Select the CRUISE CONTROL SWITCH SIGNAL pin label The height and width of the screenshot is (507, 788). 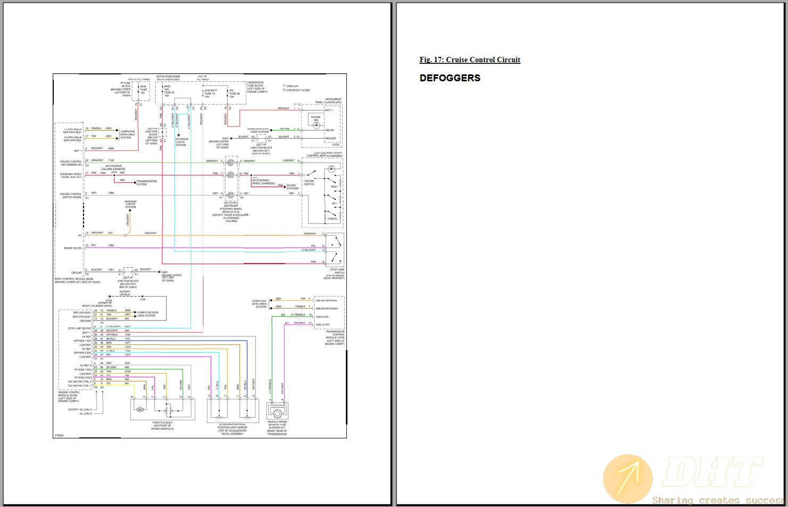coord(71,196)
